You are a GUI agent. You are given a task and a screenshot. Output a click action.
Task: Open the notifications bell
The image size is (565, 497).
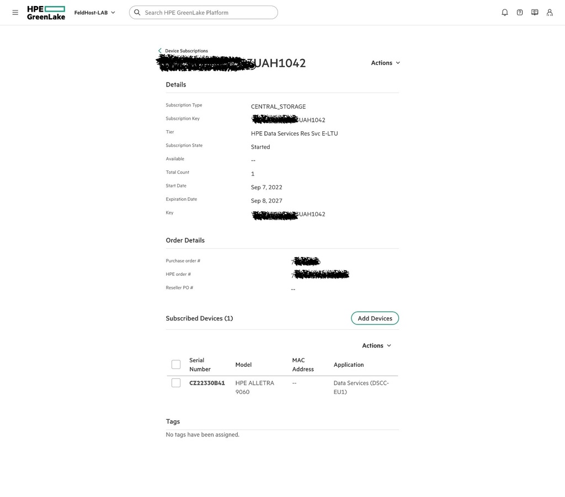tap(505, 13)
